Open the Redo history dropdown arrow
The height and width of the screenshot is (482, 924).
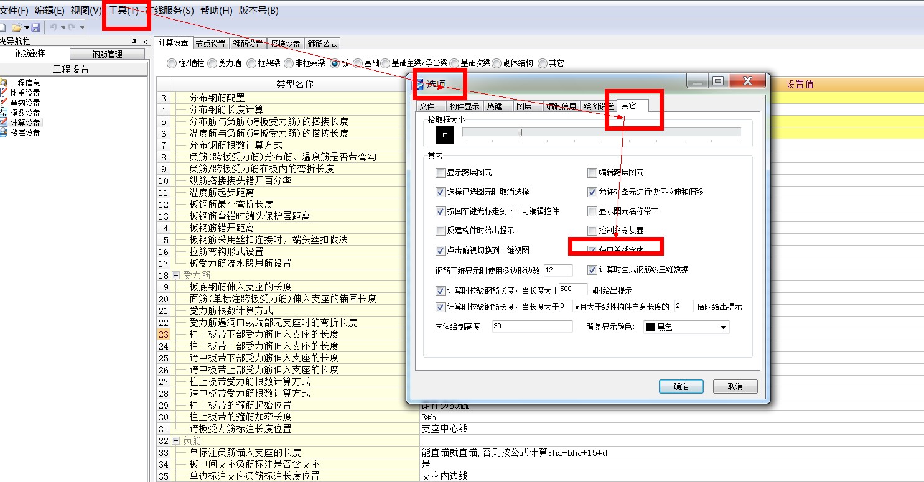pos(82,27)
